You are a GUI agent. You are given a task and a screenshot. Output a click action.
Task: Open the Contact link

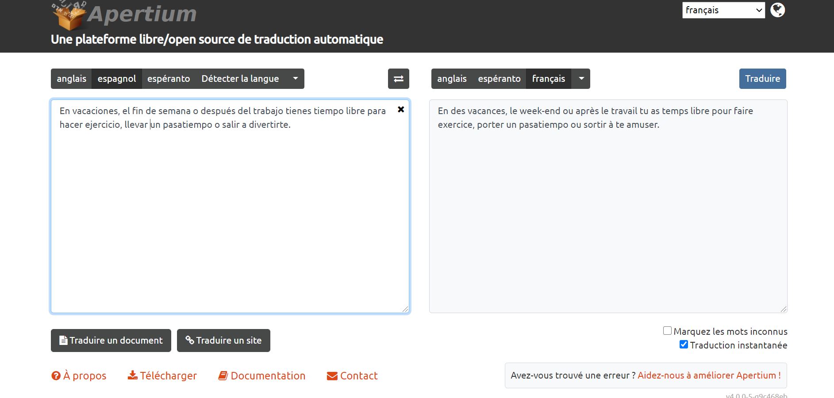(352, 376)
